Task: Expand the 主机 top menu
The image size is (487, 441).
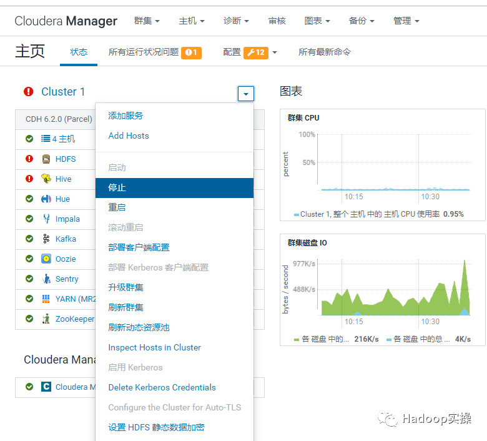Action: pos(192,21)
